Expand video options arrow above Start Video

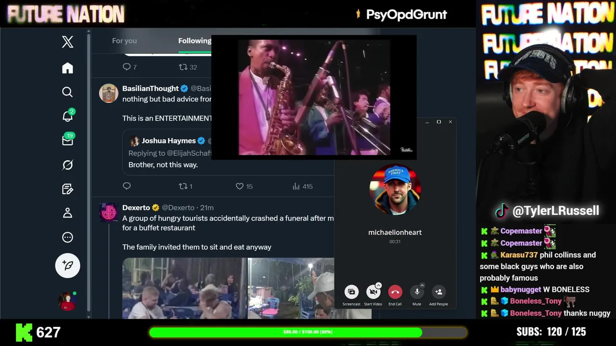(378, 285)
